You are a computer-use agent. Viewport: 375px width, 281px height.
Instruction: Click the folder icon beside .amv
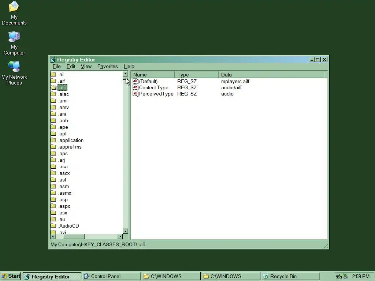tap(53, 107)
